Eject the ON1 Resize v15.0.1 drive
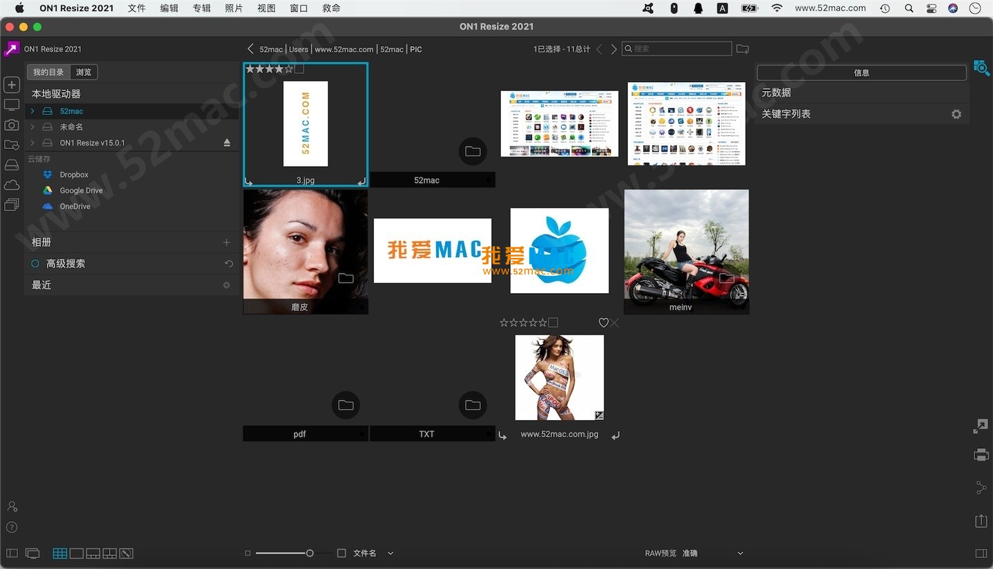The image size is (993, 569). coord(227,143)
